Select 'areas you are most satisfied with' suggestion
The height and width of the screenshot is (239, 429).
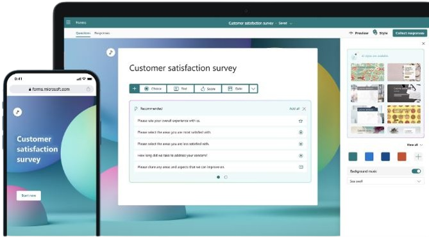tap(220, 132)
